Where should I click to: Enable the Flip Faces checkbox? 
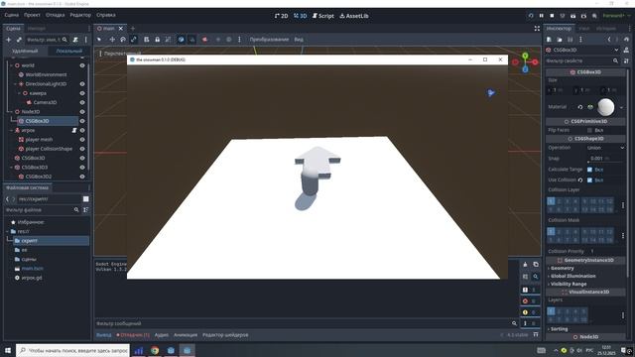589,130
